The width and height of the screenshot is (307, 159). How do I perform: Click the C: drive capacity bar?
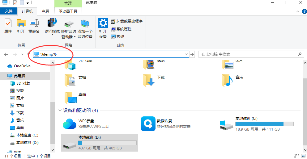[264, 124]
